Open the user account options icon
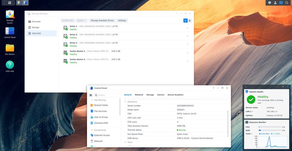 275,3
